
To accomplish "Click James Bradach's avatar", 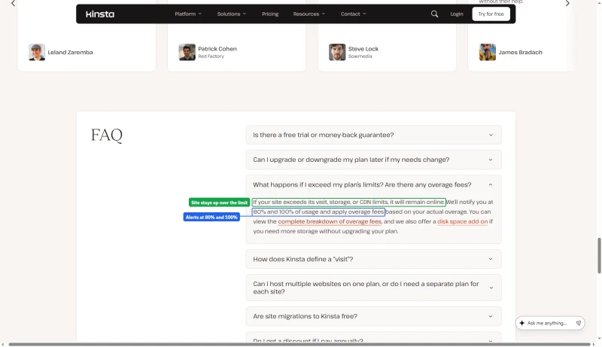I will [x=487, y=52].
